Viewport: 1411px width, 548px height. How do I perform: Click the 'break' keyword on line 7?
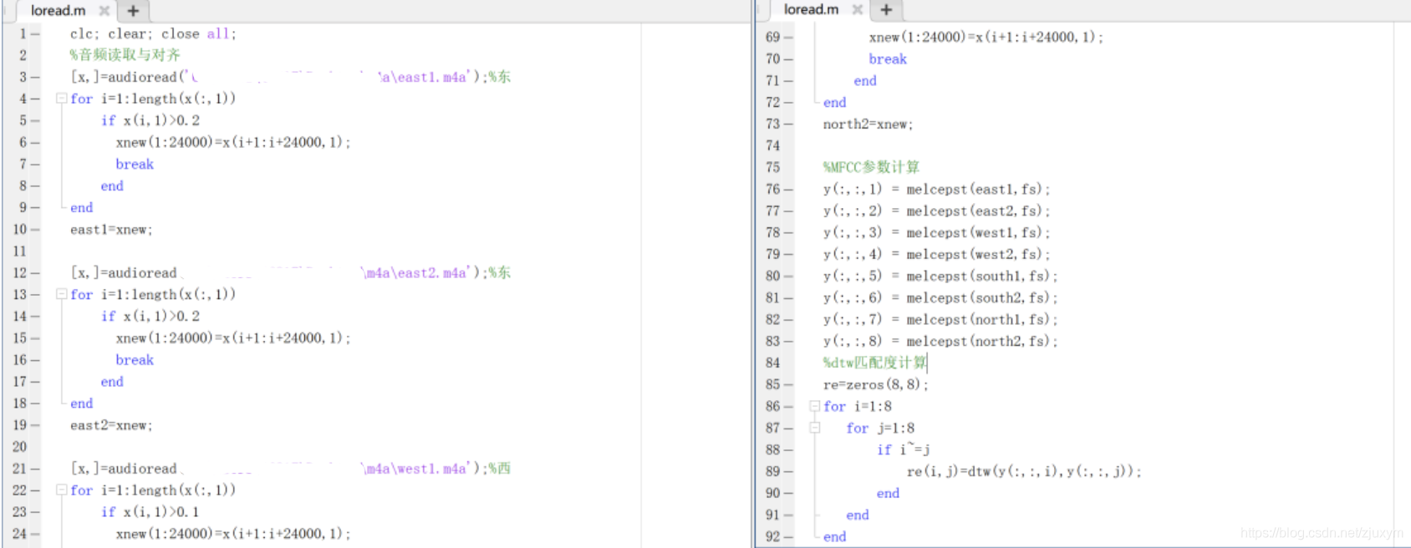click(135, 164)
